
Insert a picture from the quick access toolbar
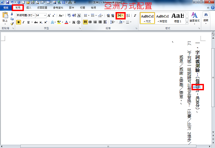[x=55, y=2]
